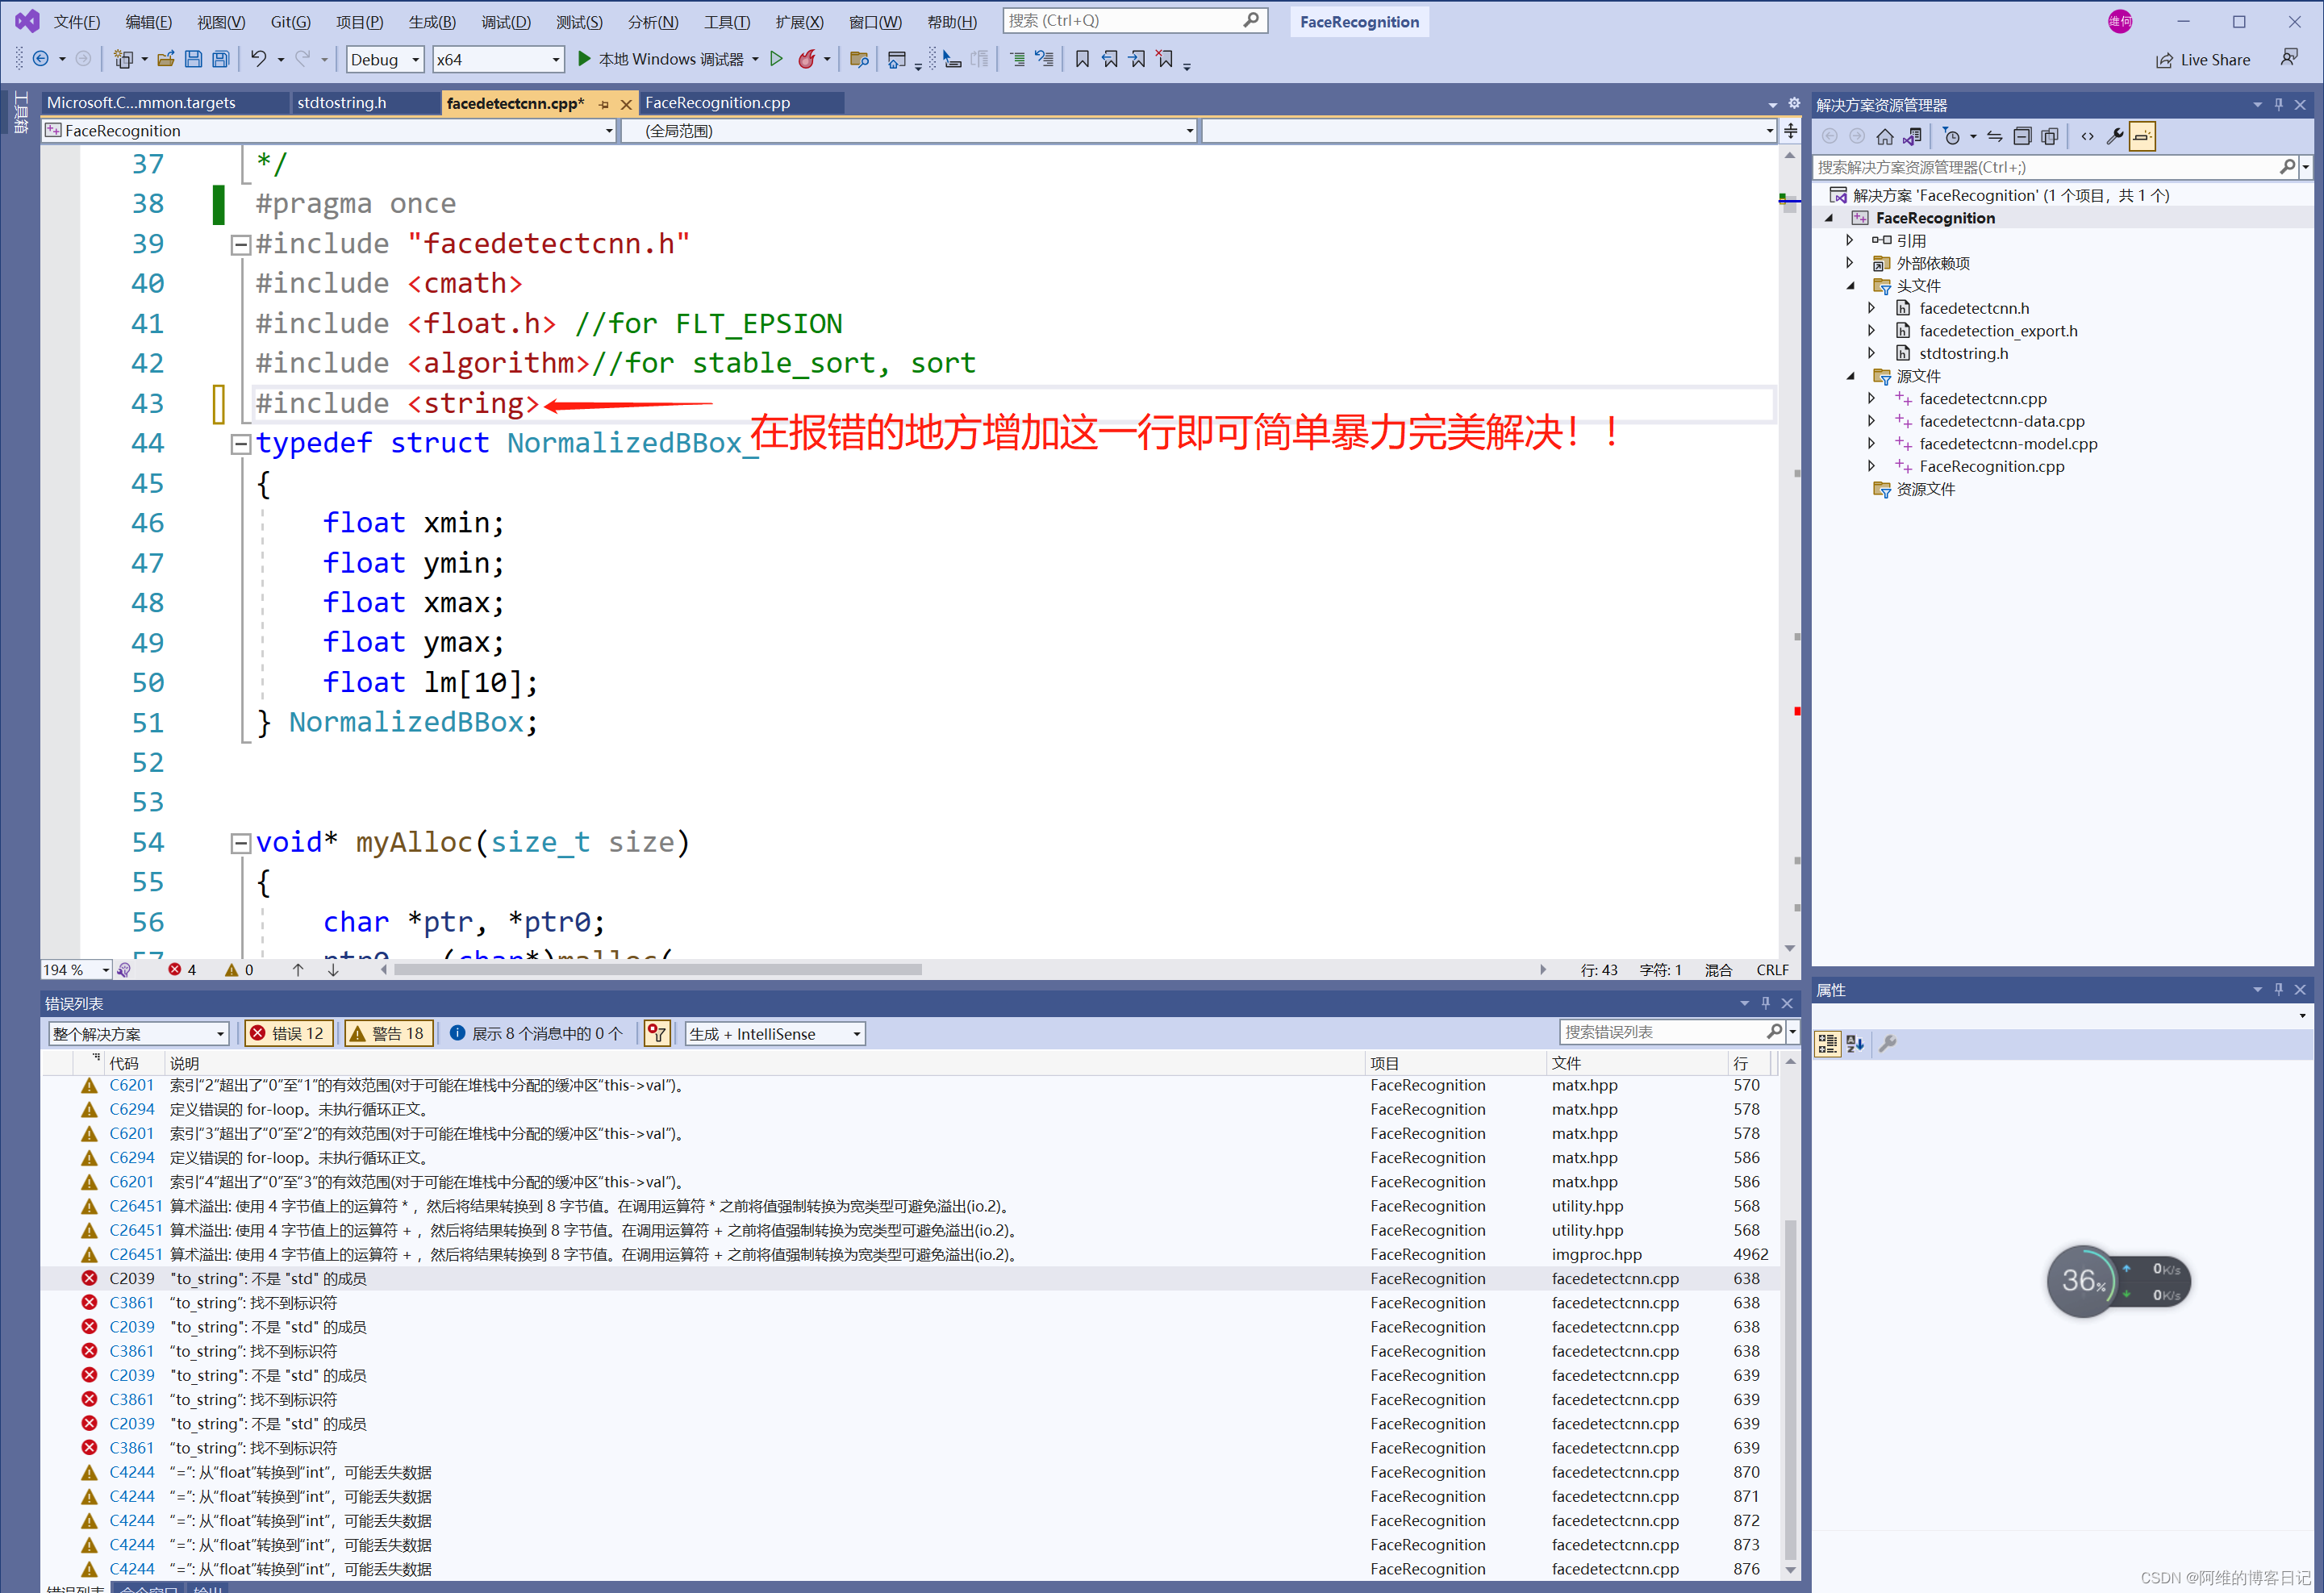Start without debugging via hollow green arrow
Image resolution: width=2324 pixels, height=1593 pixels.
(x=776, y=59)
